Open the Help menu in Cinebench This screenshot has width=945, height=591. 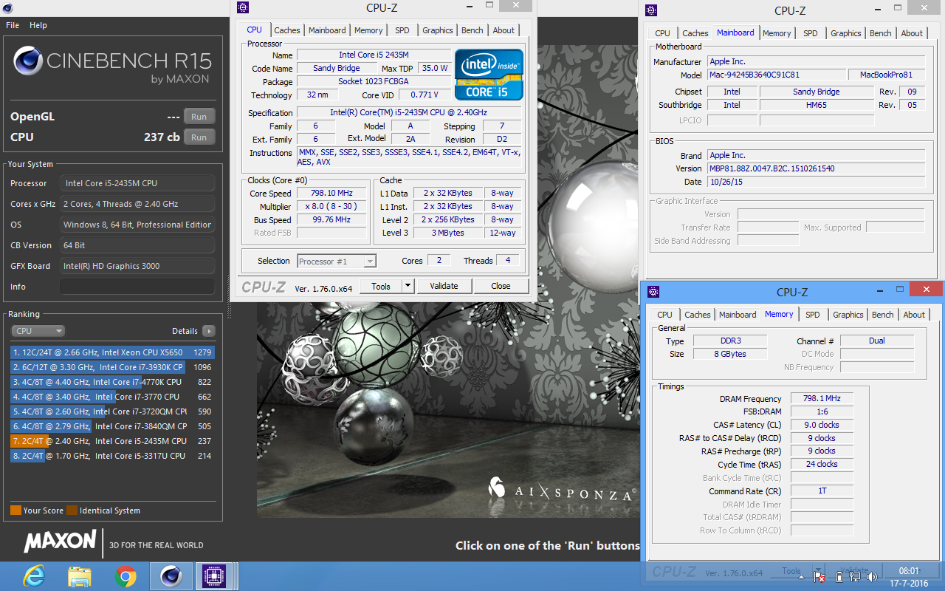click(x=38, y=25)
